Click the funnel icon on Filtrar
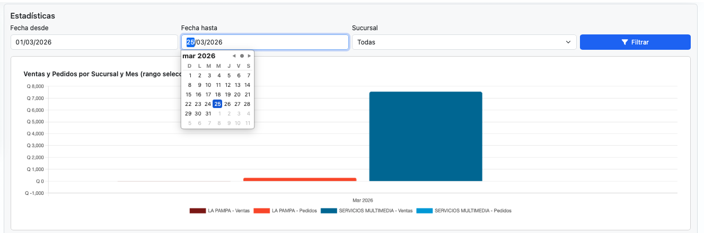704x233 pixels. (x=625, y=42)
